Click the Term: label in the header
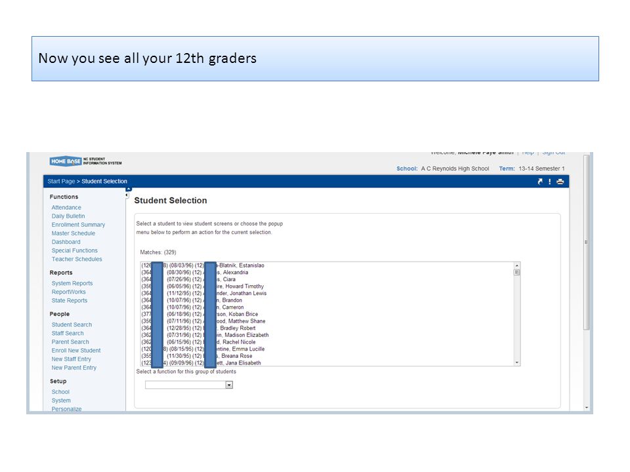The image size is (630, 472). (507, 168)
